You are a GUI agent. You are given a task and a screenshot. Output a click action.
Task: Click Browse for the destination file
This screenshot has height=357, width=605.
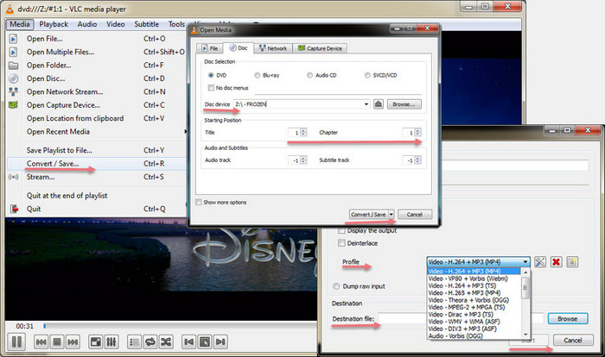[x=568, y=318]
